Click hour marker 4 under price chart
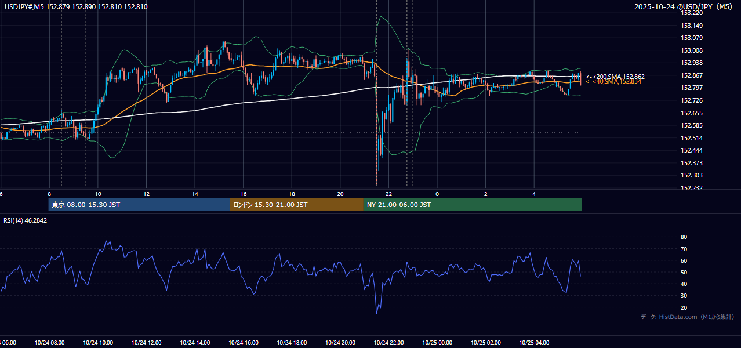This screenshot has width=741, height=348. click(x=534, y=194)
